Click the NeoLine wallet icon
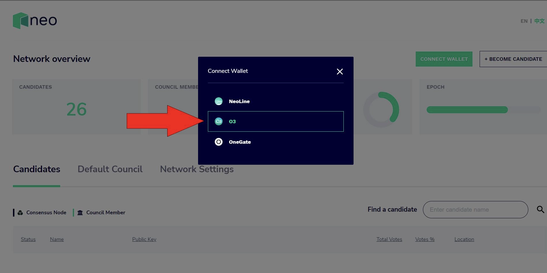 pyautogui.click(x=219, y=101)
